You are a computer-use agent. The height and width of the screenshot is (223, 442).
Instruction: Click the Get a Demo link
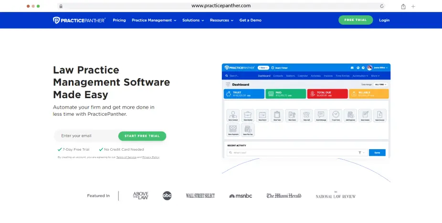[x=250, y=20]
